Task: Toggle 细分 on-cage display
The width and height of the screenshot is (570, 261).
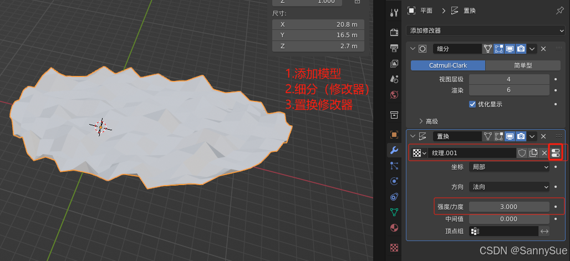Action: click(487, 49)
